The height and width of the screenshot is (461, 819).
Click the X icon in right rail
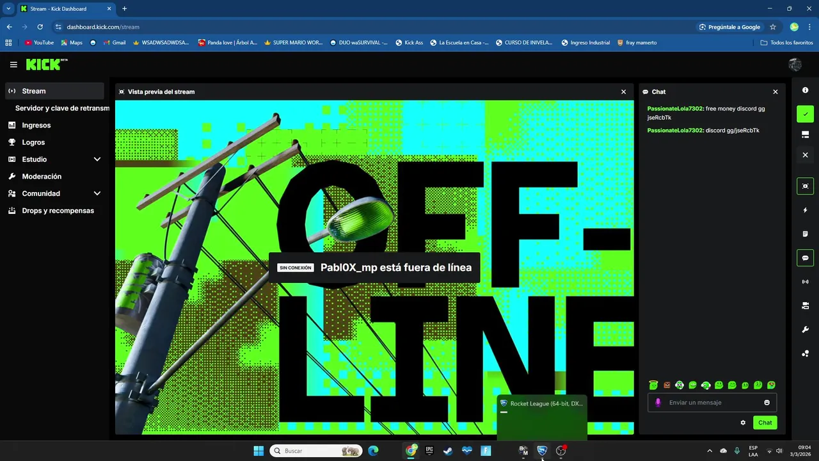point(805,155)
